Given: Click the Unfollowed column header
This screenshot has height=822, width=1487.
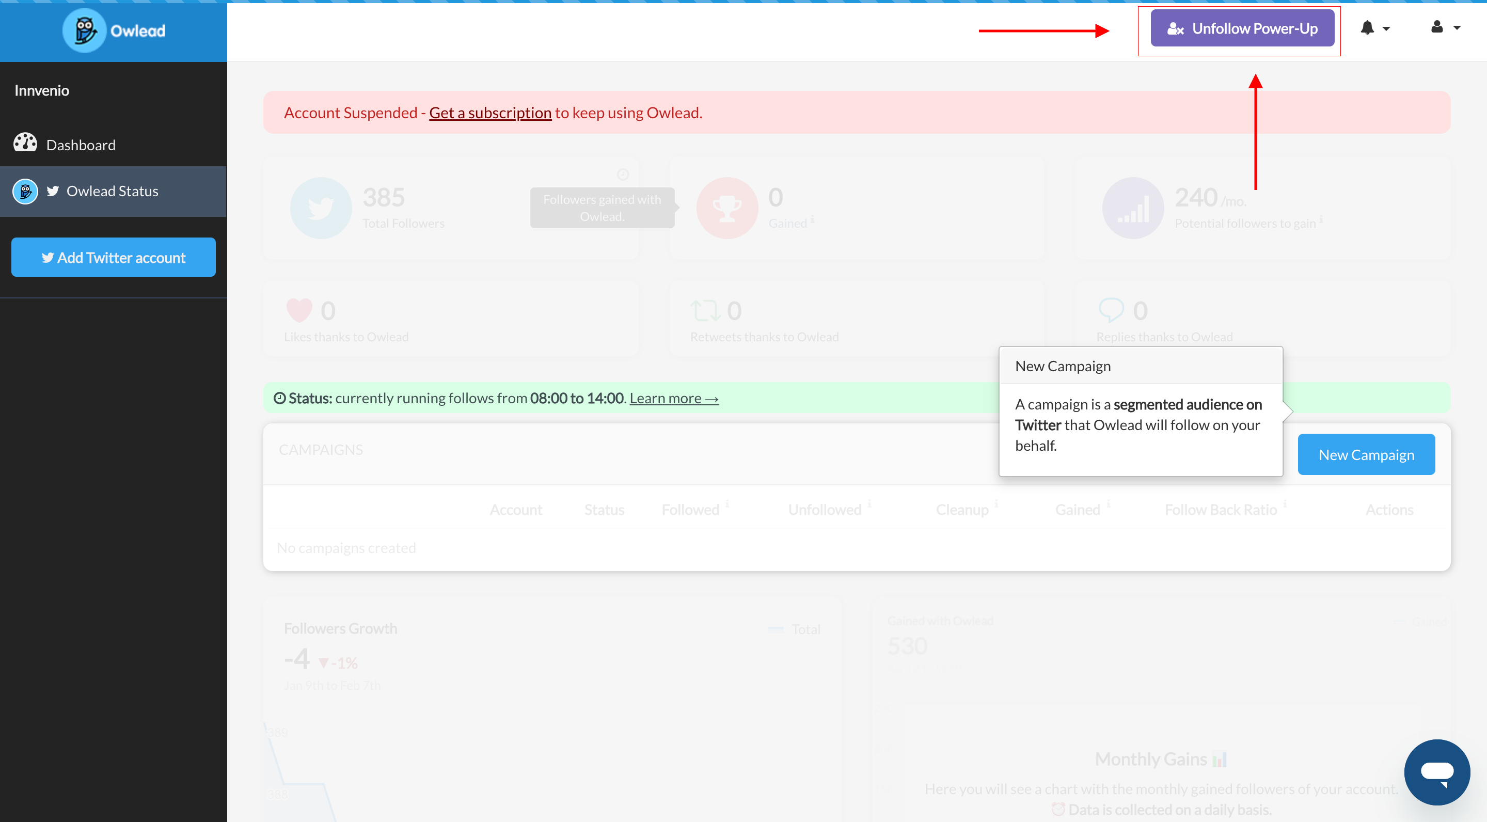Looking at the screenshot, I should tap(825, 509).
